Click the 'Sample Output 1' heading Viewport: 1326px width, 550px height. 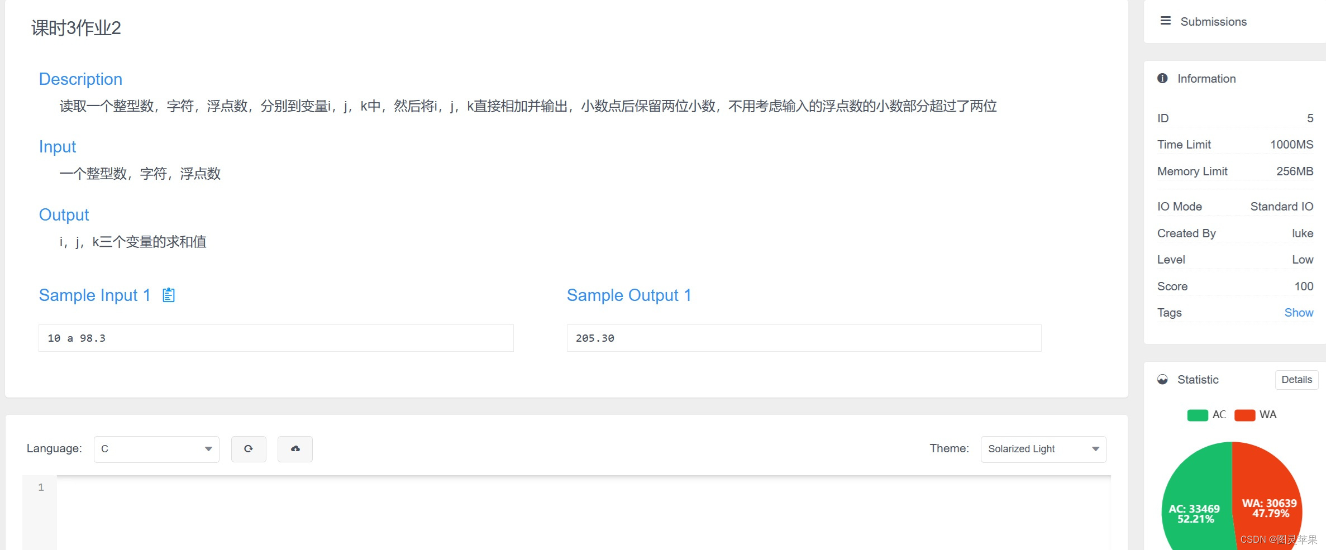pos(629,295)
